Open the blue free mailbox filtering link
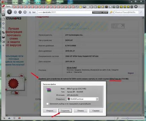This screenshot has width=146, height=121. (x=14, y=60)
